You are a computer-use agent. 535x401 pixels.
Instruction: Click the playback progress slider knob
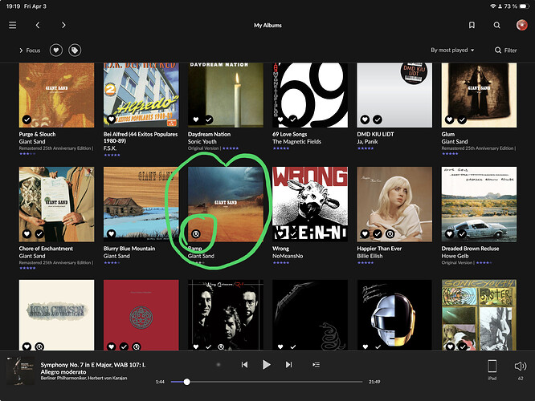point(186,382)
